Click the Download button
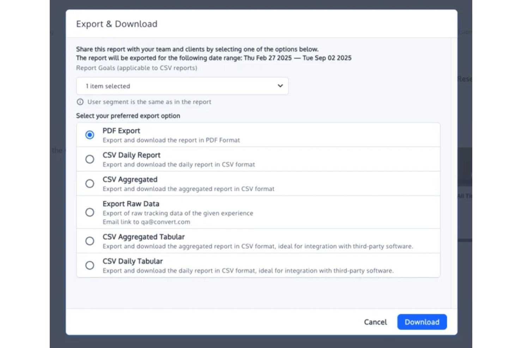 coord(422,322)
